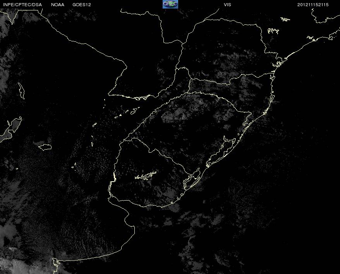Click the 201211152115 timestamp
Screen dimensions: 340x274
[313, 5]
